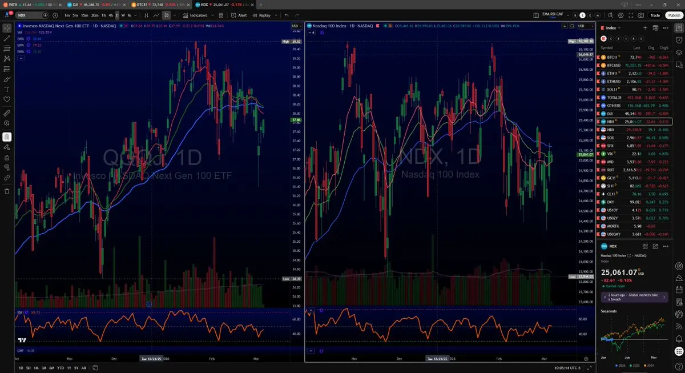Viewport: 685px width, 373px height.
Task: Open quick search icon in top toolbar
Action: click(610, 15)
